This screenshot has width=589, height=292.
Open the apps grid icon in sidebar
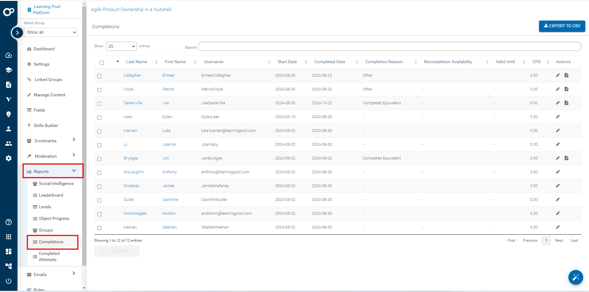(x=9, y=237)
